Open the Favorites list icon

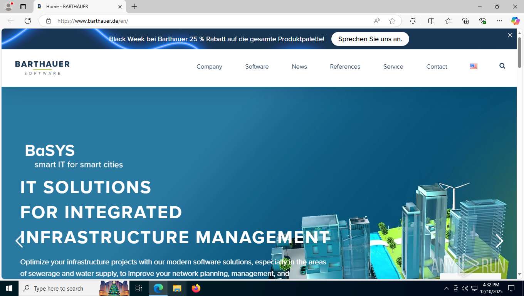click(448, 21)
